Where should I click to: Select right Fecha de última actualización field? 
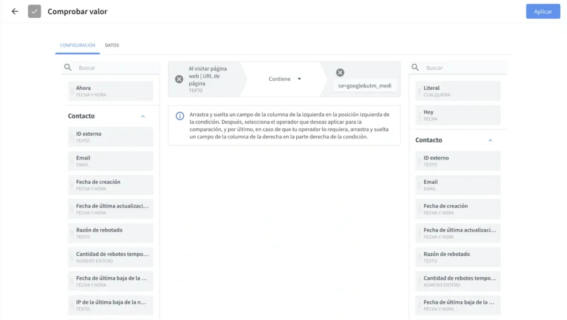(458, 233)
